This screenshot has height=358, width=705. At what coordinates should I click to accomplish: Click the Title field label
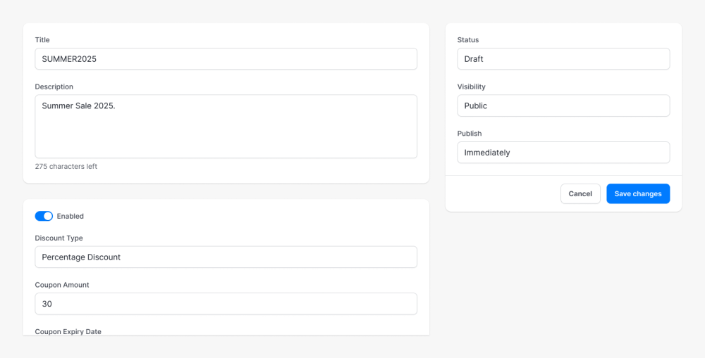pyautogui.click(x=42, y=40)
